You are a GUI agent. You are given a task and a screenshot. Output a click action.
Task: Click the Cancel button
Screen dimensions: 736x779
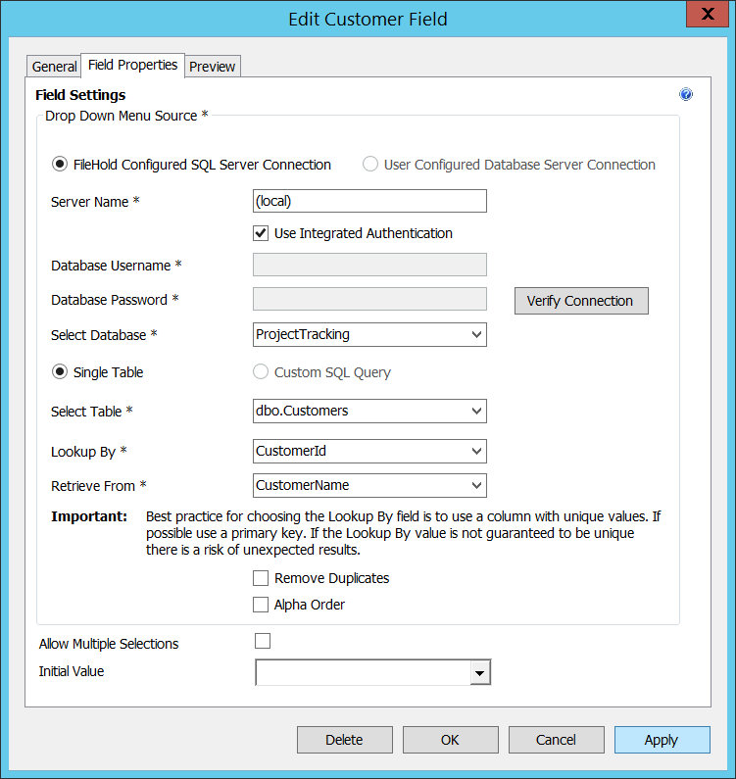click(x=556, y=740)
